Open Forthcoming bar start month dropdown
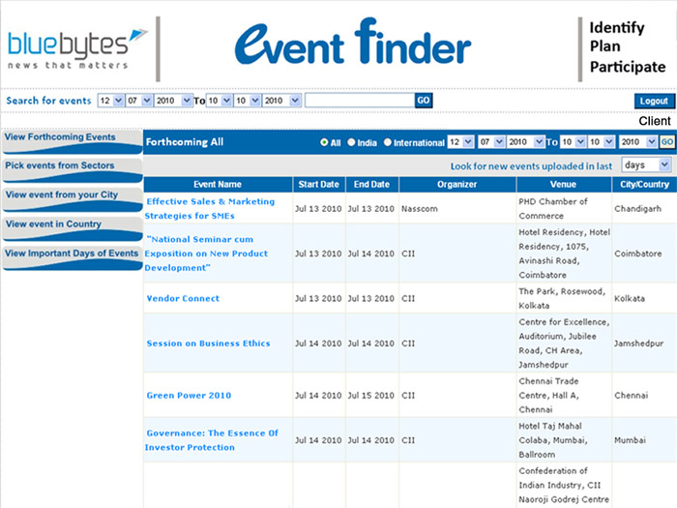The height and width of the screenshot is (508, 677). point(491,141)
